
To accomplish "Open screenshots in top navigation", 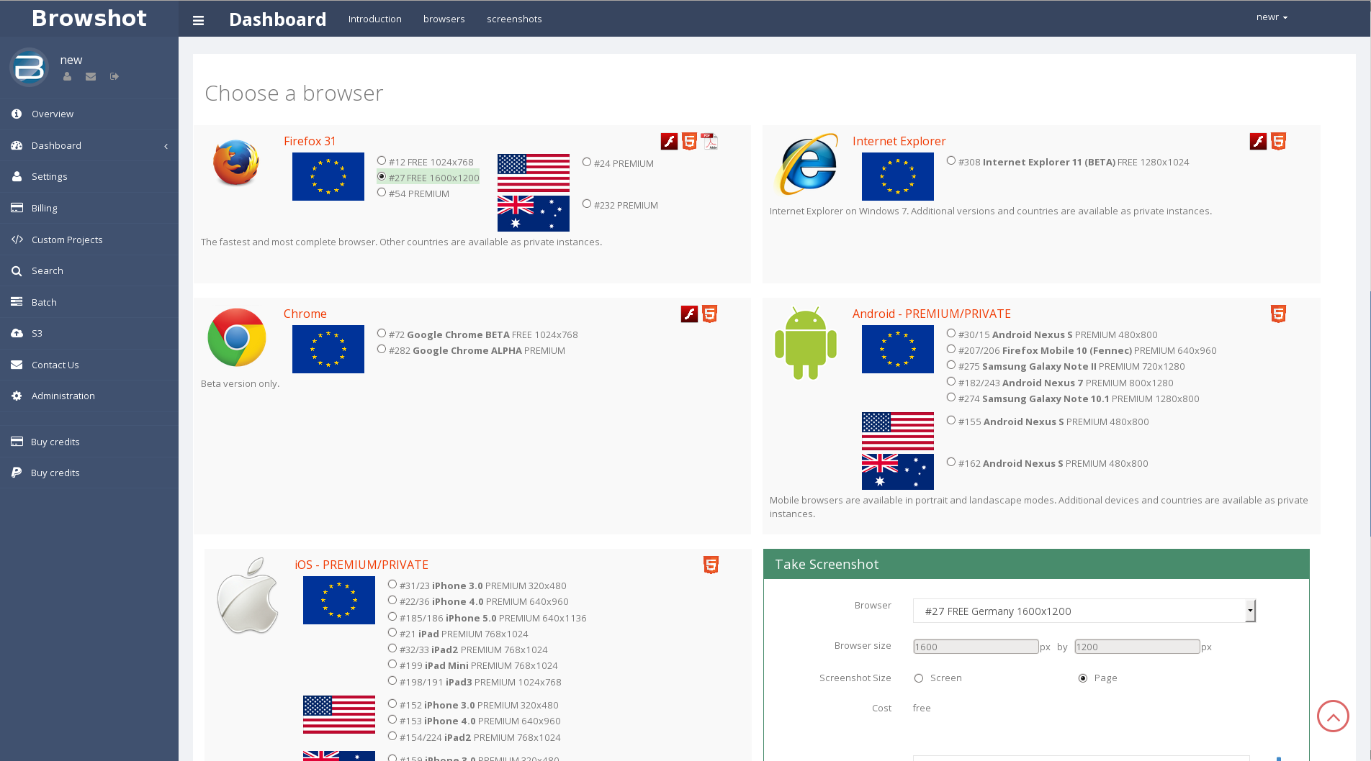I will (514, 19).
